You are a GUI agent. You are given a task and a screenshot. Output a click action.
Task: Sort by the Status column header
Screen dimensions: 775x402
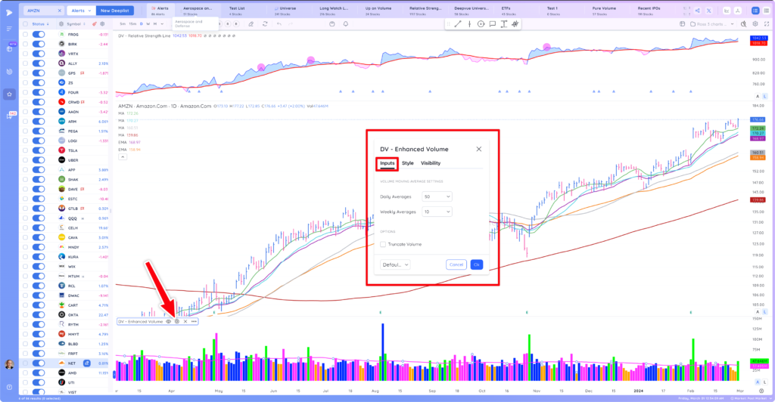[41, 23]
